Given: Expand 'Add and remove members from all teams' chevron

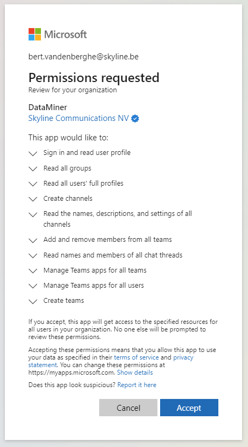Looking at the screenshot, I should point(33,241).
